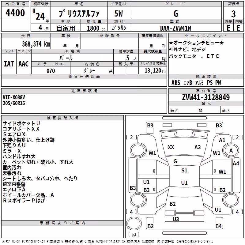The width and height of the screenshot is (245, 245).
Task: Click door shape value 5W
Action: 119,13
